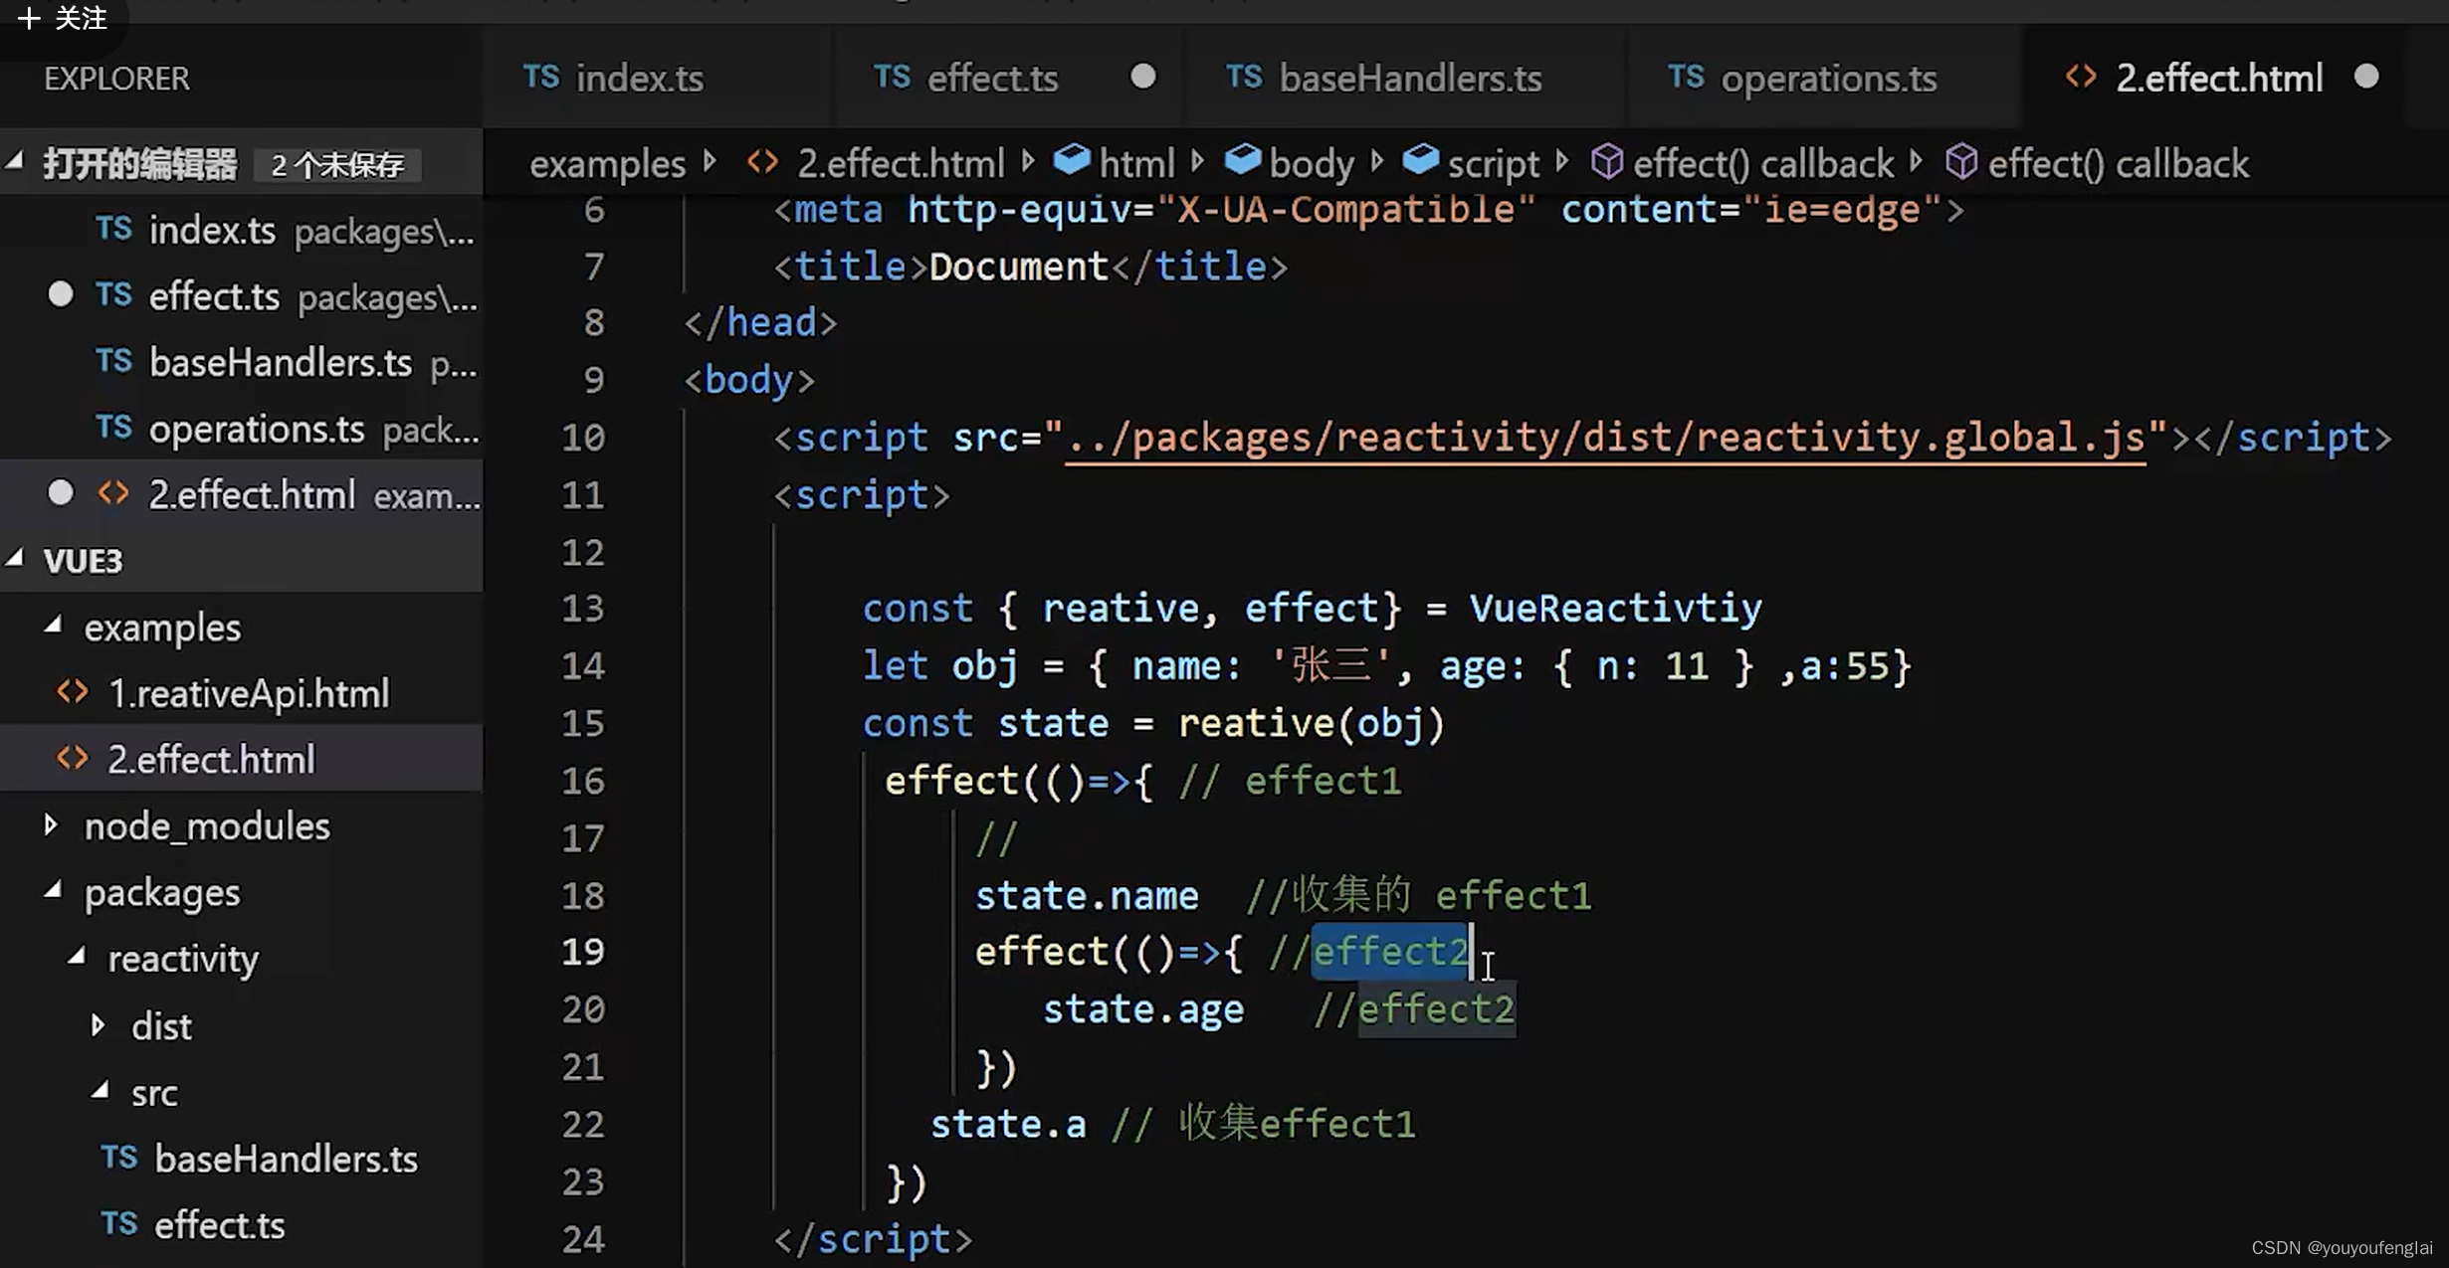
Task: Click line number 19 in gutter
Action: [583, 953]
